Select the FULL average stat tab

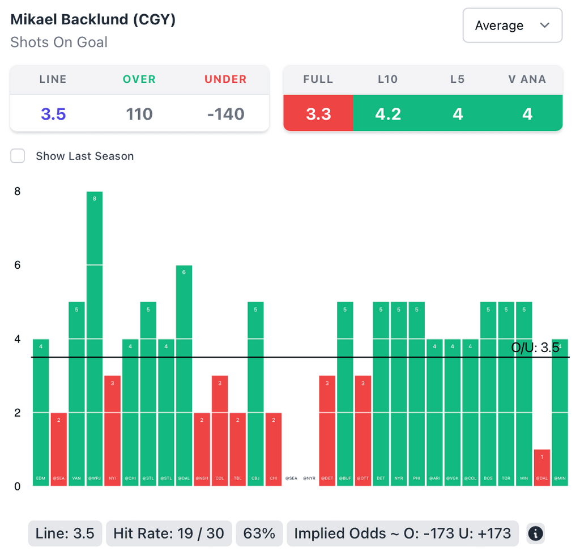[318, 114]
